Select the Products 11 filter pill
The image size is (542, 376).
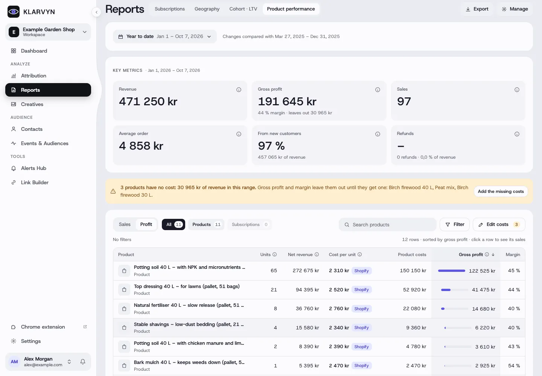206,224
